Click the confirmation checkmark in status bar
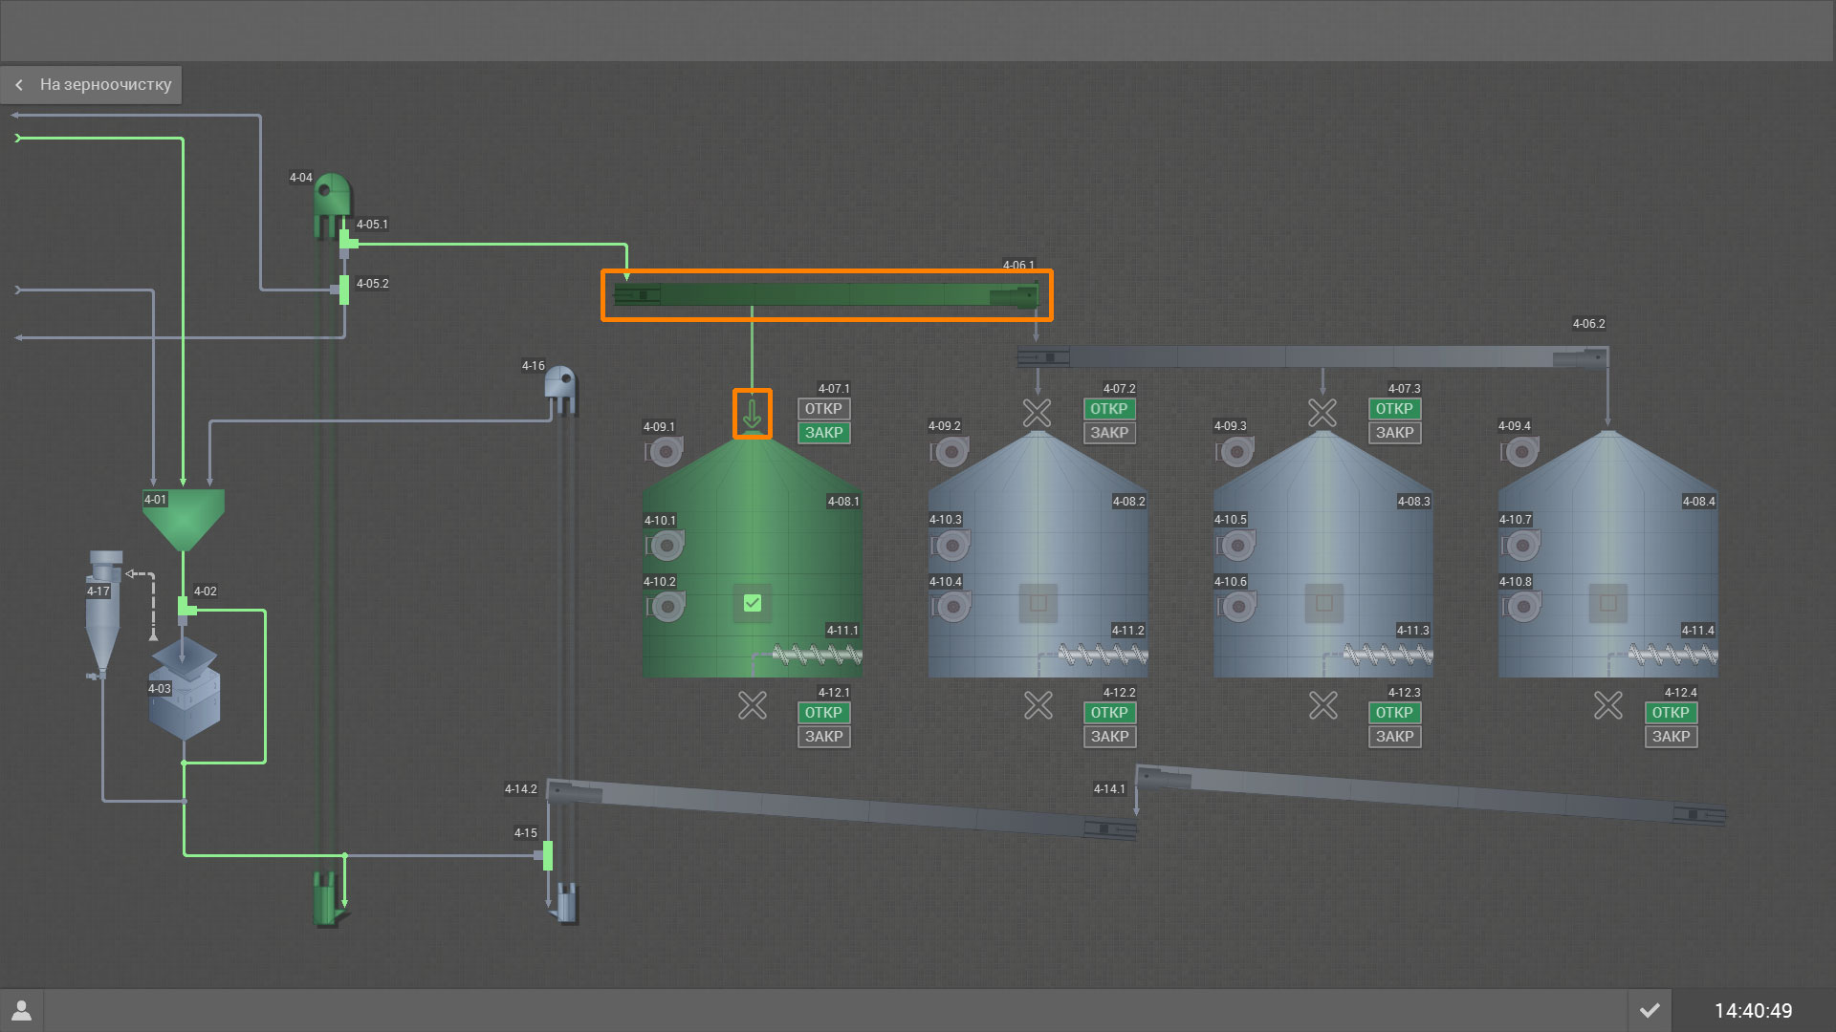 pyautogui.click(x=1650, y=1010)
